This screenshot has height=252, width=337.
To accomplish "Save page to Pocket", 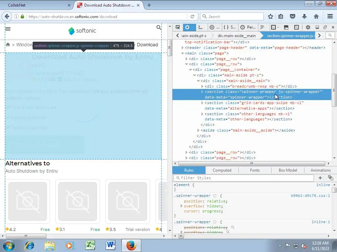I will 293,16.
